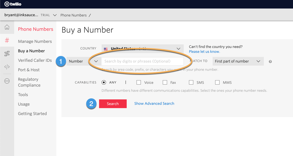This screenshot has height=156, width=293.
Task: Click the help question mark icon
Action: tap(270, 61)
